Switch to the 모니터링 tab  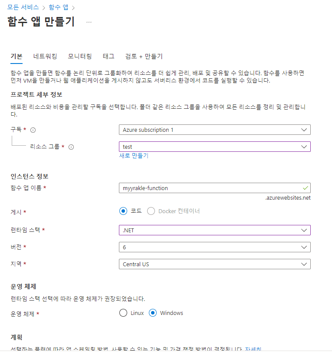click(x=80, y=56)
